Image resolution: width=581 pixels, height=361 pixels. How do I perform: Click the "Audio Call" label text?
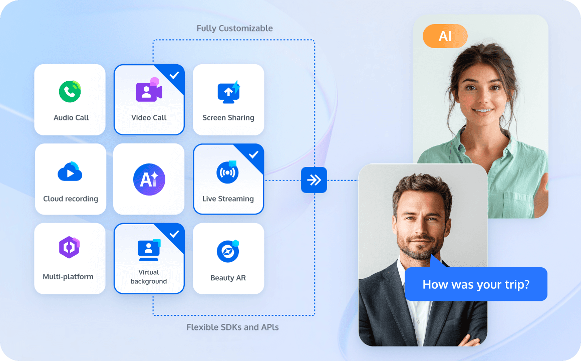tap(71, 118)
